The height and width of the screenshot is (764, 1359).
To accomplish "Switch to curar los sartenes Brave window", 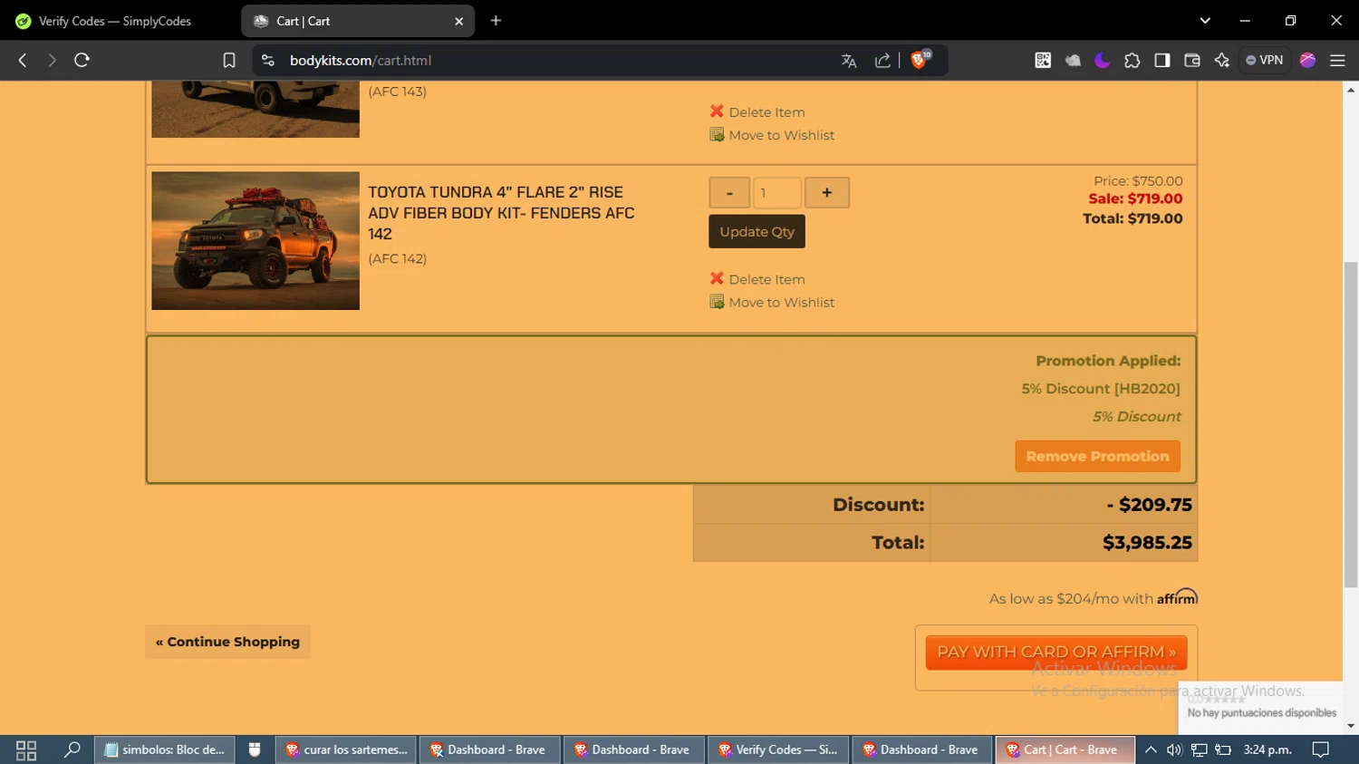I will [x=346, y=749].
